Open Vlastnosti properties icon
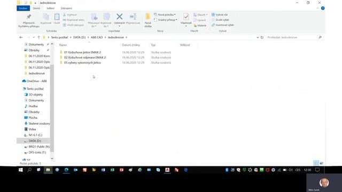This screenshot has height=192, width=342. tap(186, 17)
